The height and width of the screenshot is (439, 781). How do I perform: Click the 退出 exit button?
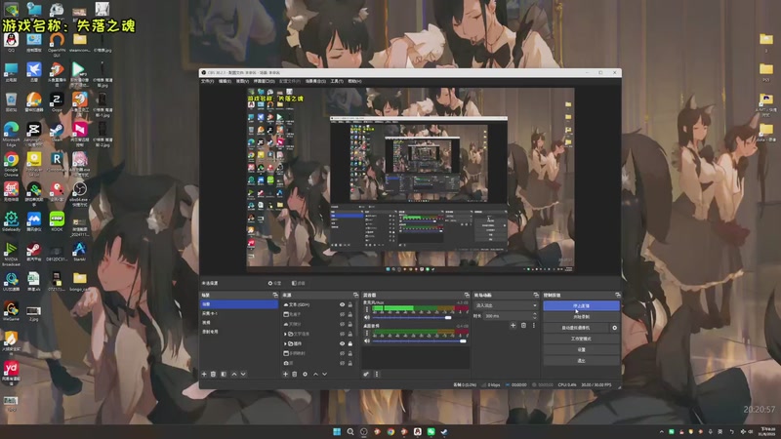tap(581, 361)
